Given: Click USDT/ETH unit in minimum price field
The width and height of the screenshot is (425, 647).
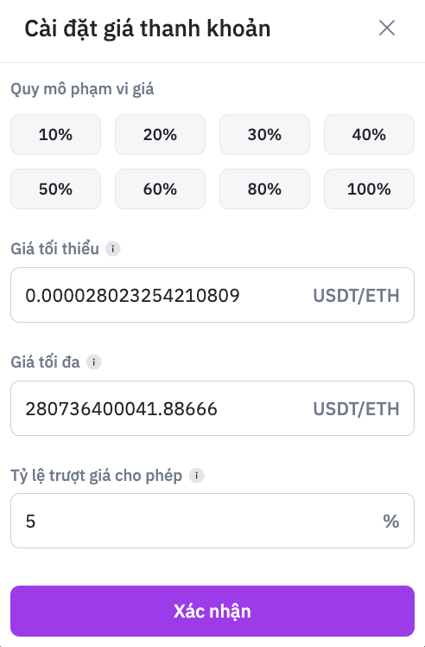Looking at the screenshot, I should point(356,296).
